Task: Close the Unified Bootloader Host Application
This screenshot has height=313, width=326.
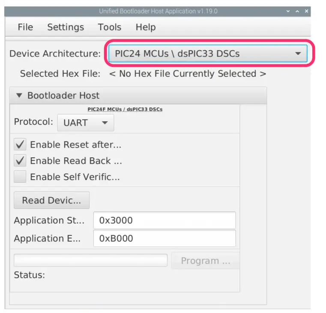Action: click(306, 11)
